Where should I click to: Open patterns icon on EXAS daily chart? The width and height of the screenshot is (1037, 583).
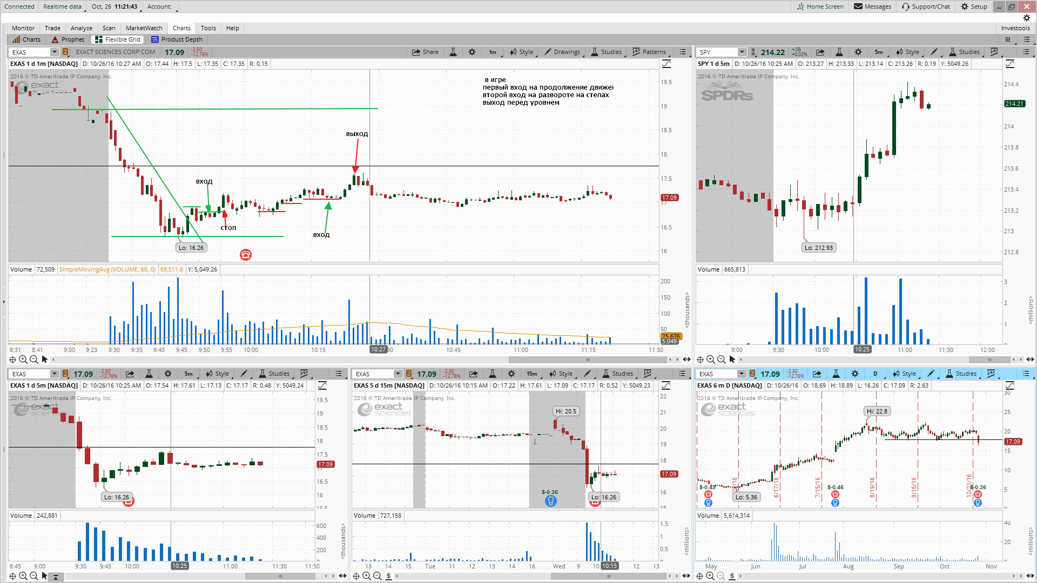(x=991, y=374)
